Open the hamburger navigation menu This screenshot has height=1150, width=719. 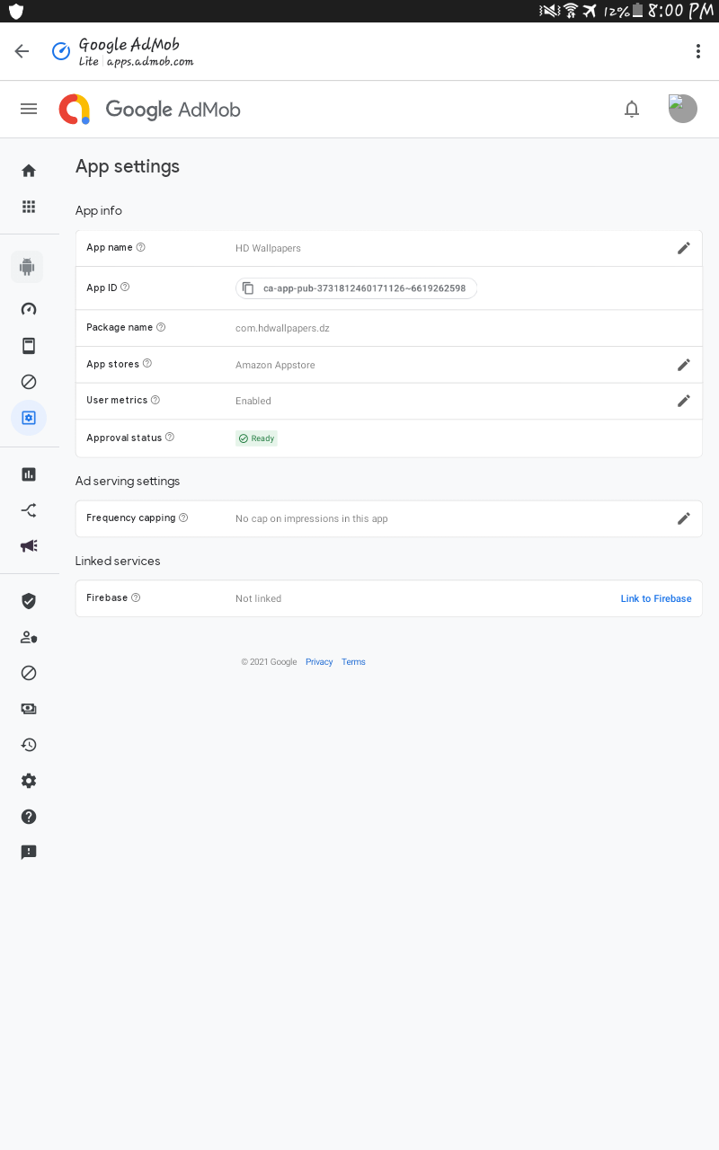pos(29,109)
